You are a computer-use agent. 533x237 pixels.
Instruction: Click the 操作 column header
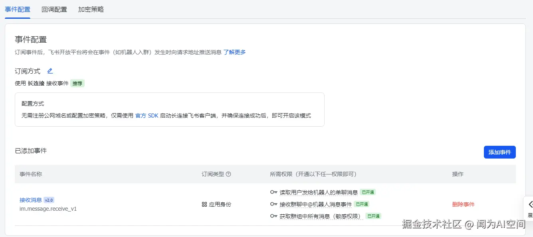tap(458, 174)
